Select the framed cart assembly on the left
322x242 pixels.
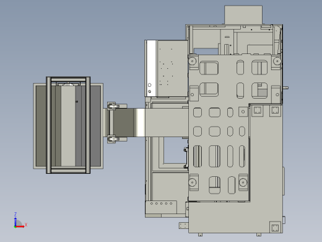(68, 125)
